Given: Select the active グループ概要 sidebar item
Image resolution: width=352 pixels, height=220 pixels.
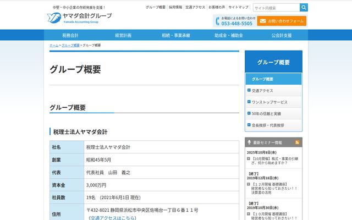Looking at the screenshot, I should click(274, 79).
